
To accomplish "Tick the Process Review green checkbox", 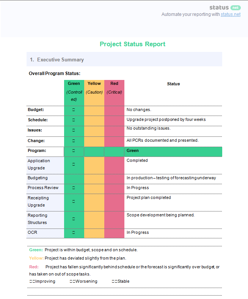I will (74, 188).
